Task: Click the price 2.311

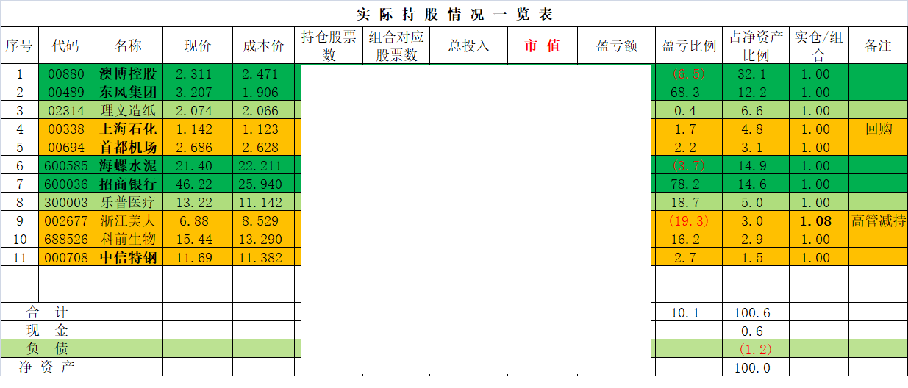Action: click(x=198, y=74)
